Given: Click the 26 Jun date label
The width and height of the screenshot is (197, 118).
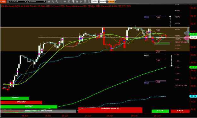Looking at the screenshot, I should (157, 115).
